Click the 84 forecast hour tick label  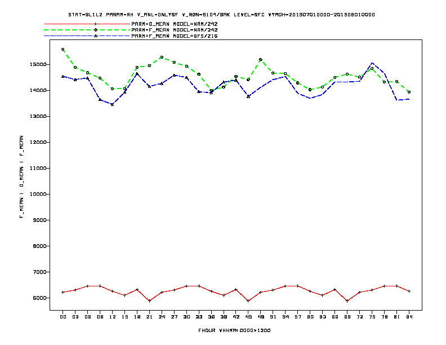click(409, 317)
